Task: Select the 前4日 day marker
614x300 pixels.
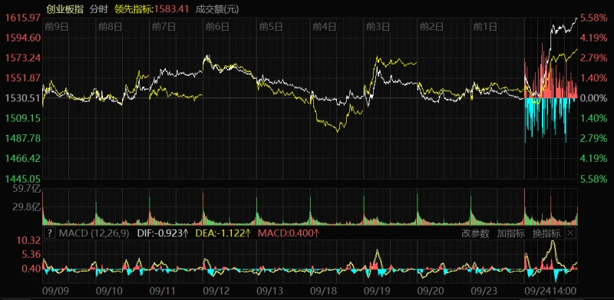Action: tap(325, 27)
